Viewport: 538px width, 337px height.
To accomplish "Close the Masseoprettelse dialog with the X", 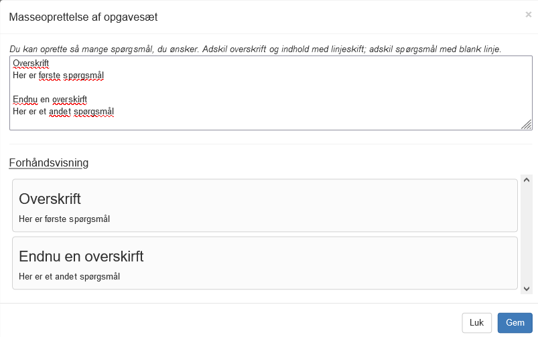I will (528, 15).
